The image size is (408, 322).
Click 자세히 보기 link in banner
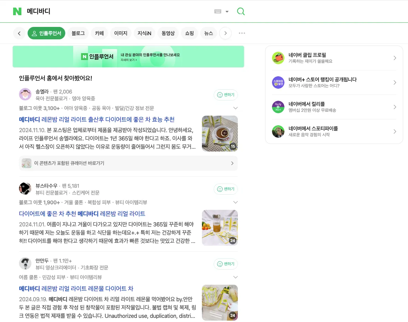128,60
